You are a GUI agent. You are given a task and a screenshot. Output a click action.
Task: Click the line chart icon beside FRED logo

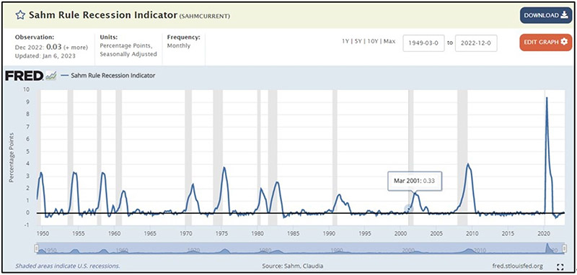pos(50,76)
